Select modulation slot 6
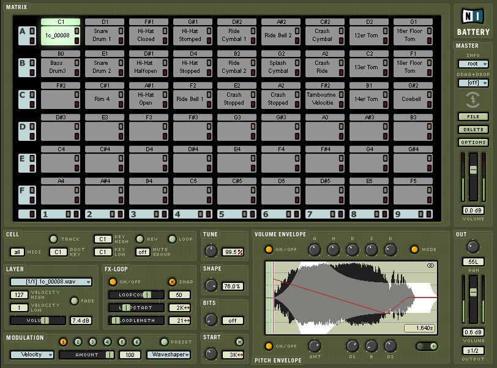Image resolution: width=497 pixels, height=368 pixels. [x=136, y=342]
